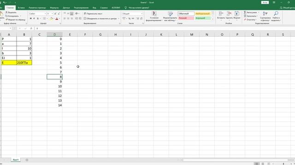Expand Name Box dropdown
Image resolution: width=295 pixels, height=165 pixels.
click(x=10, y=28)
